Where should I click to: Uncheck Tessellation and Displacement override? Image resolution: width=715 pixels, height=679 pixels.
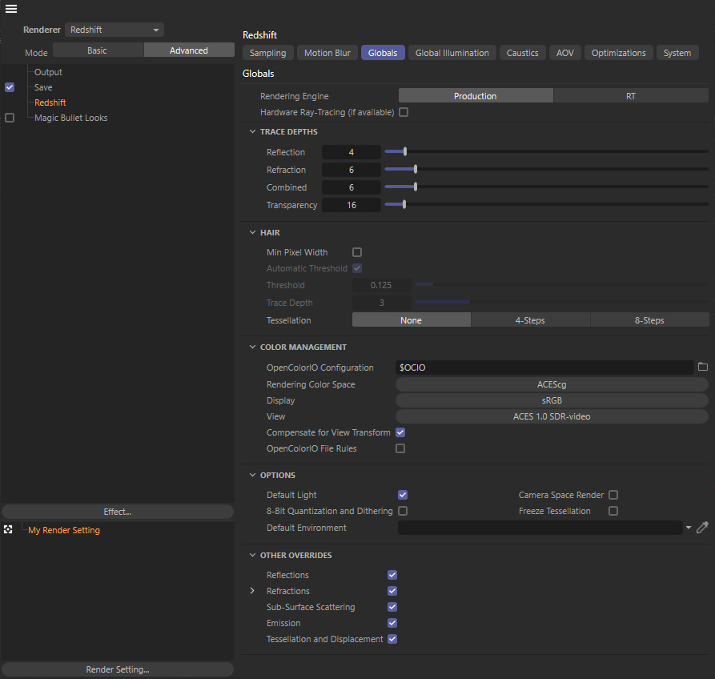click(392, 638)
